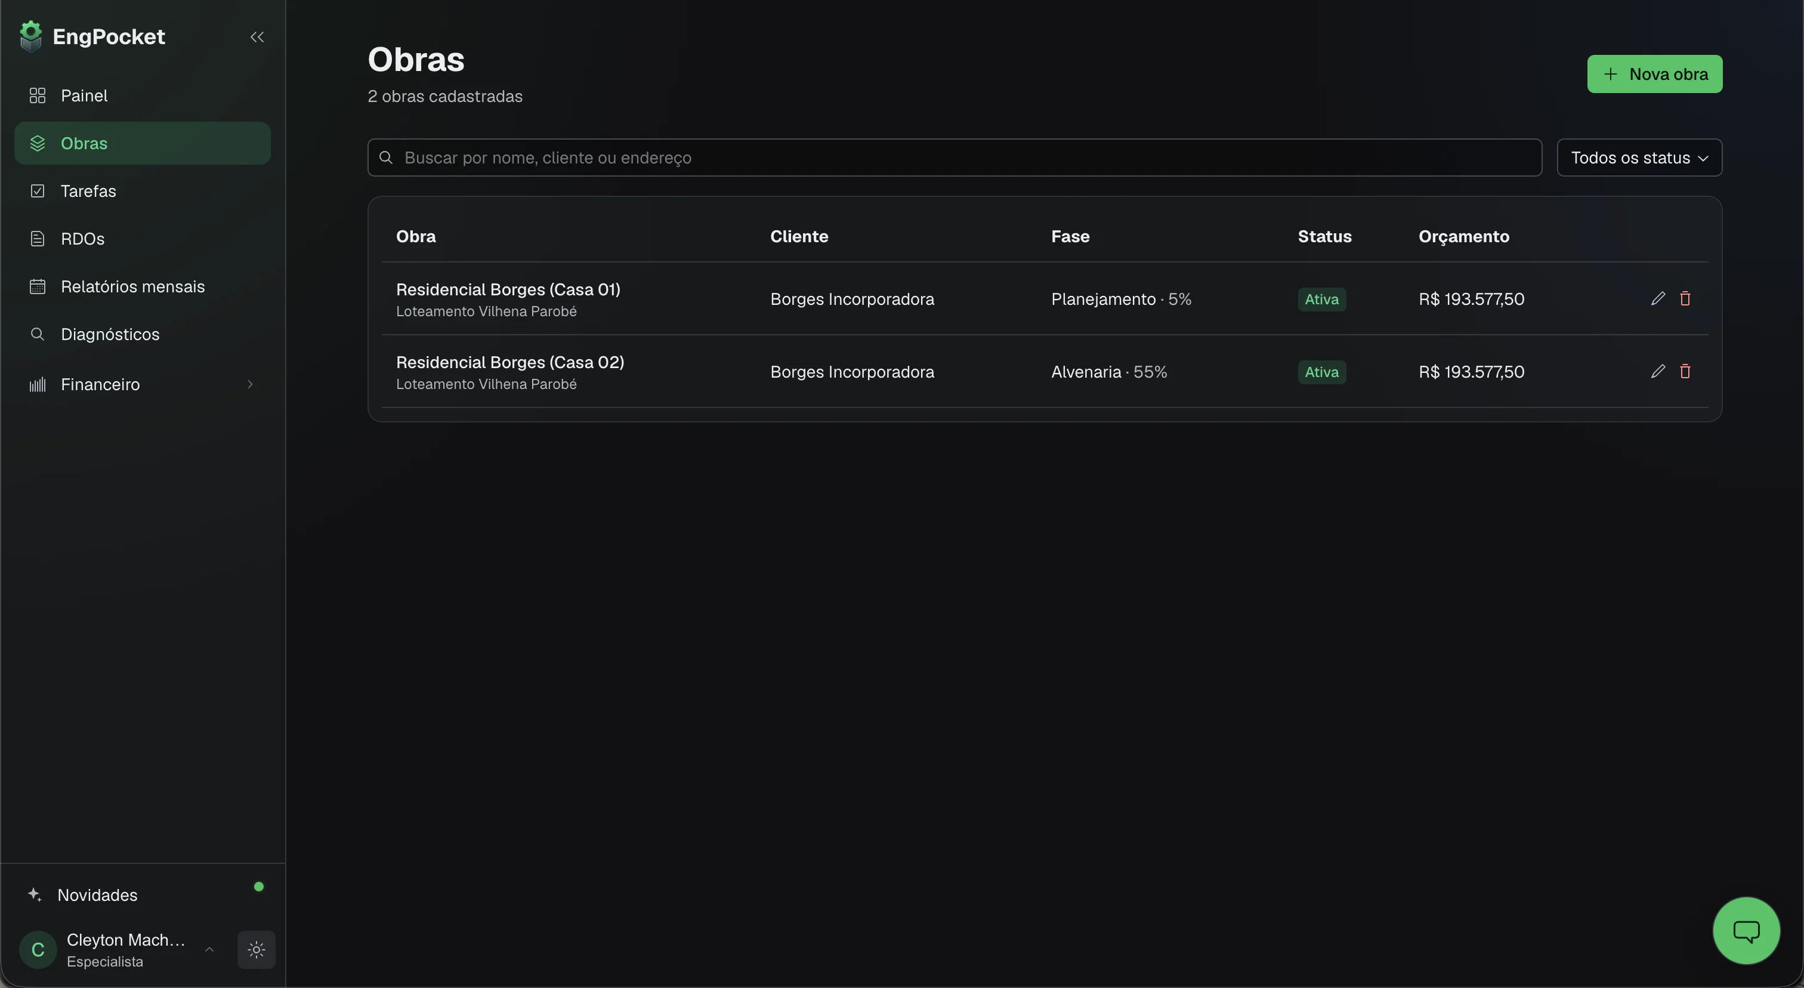1804x988 pixels.
Task: Open Residencial Borges (Casa 01) row
Action: click(1045, 299)
